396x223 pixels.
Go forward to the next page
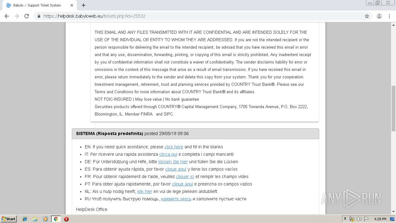[17, 16]
